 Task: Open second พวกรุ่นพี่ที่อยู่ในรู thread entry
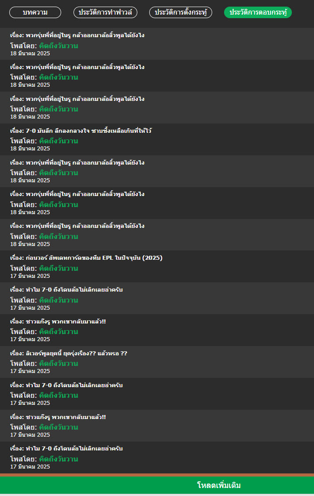[x=77, y=67]
